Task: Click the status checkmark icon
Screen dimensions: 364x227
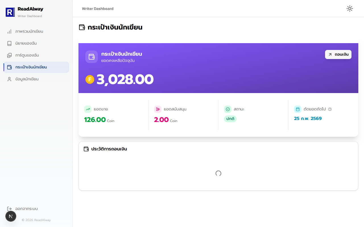Action: 228,109
